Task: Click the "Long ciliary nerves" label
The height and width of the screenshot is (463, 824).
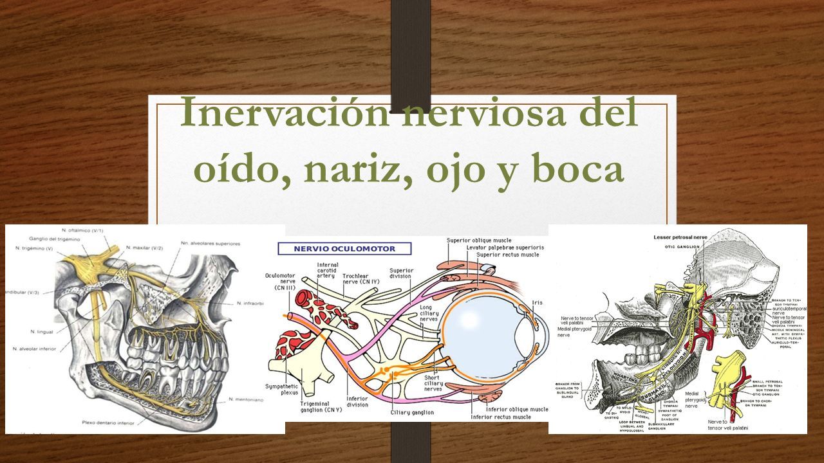Action: tap(429, 314)
